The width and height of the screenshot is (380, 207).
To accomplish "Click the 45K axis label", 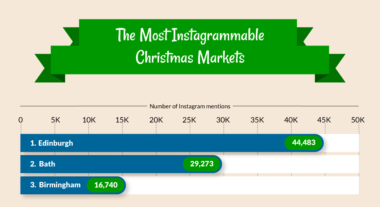I will point(324,120).
